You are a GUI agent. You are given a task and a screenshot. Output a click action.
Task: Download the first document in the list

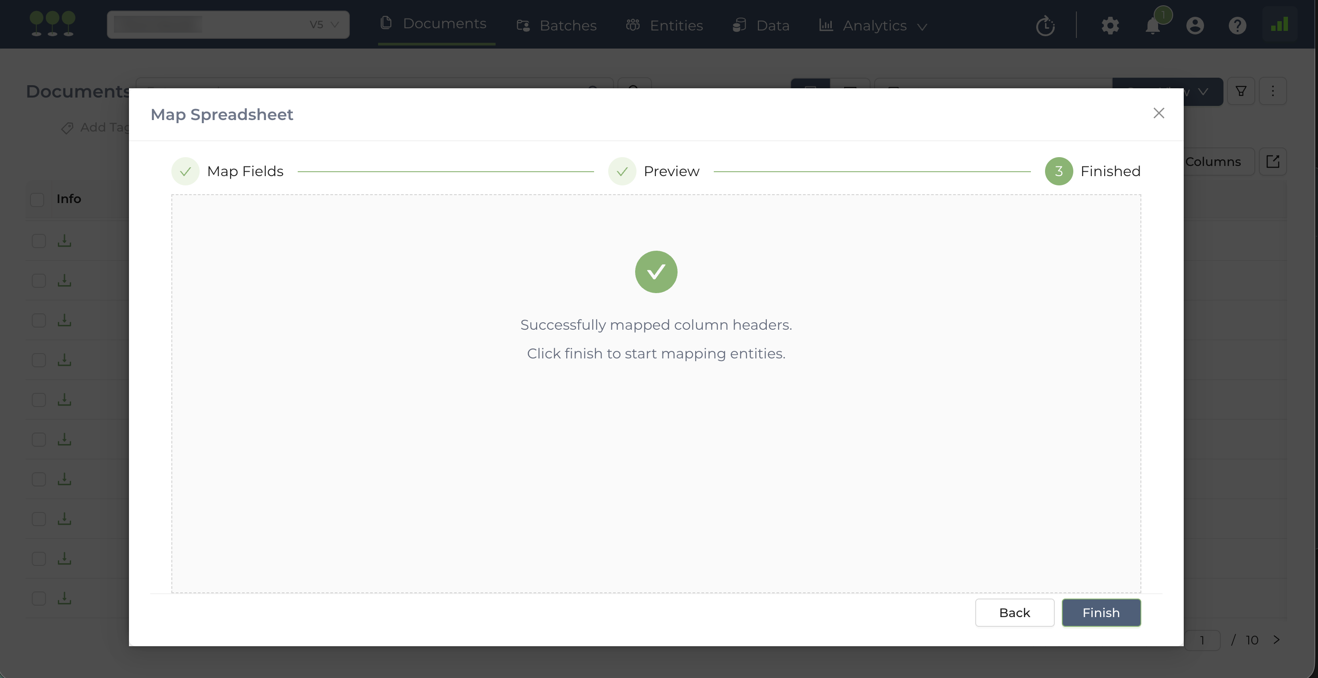coord(64,240)
